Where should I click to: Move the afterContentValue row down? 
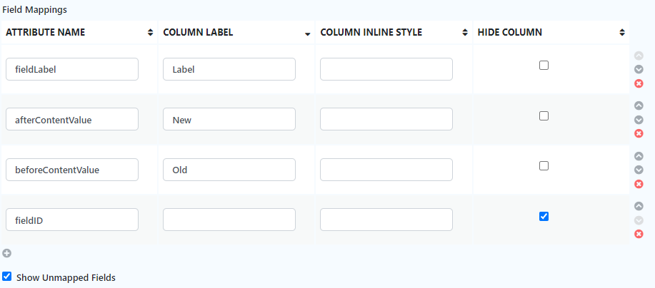tap(639, 120)
